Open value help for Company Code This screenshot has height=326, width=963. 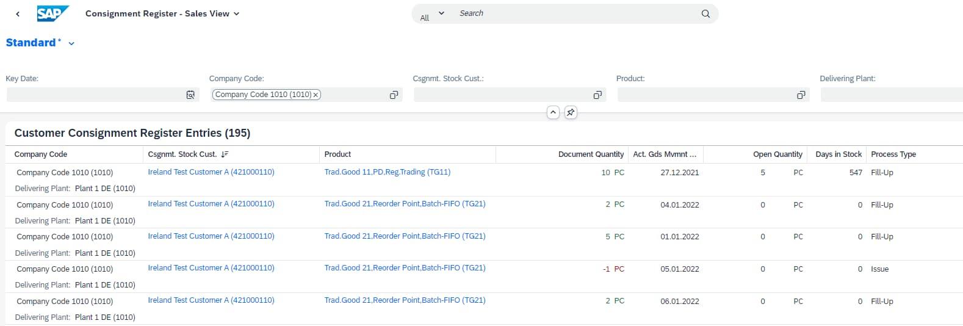(394, 95)
